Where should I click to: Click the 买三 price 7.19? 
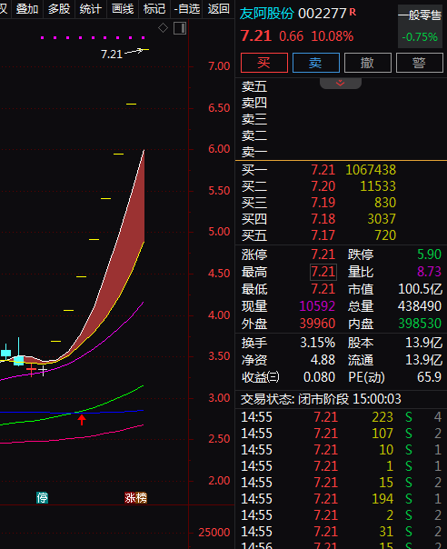(323, 203)
